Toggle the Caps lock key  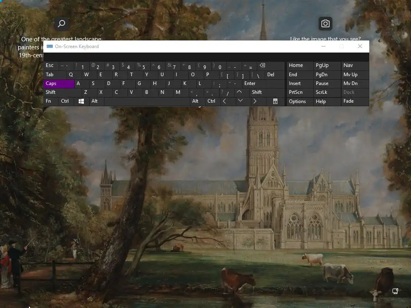pyautogui.click(x=59, y=83)
